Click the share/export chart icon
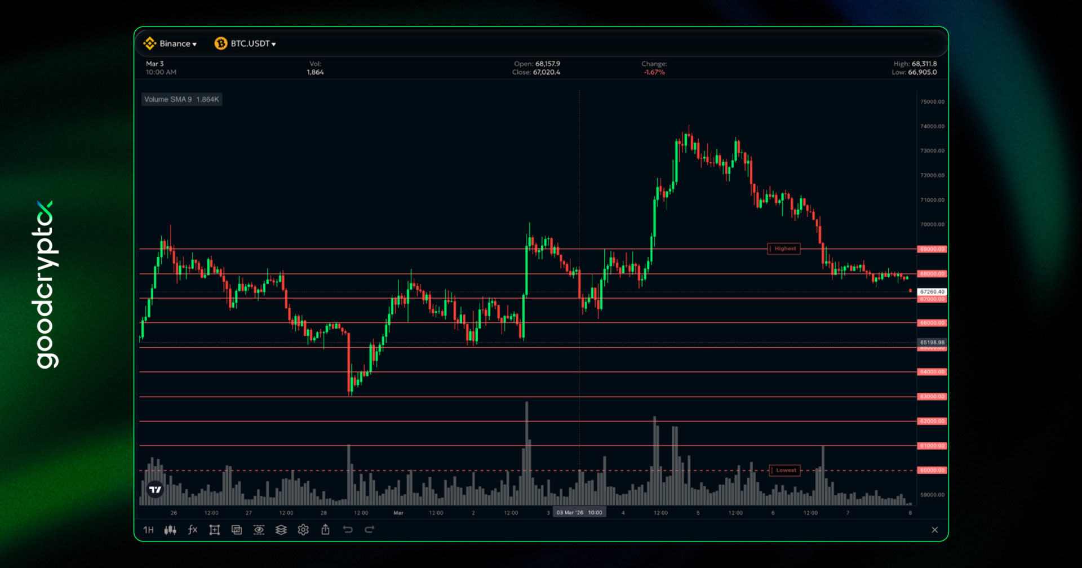1082x568 pixels. (325, 530)
